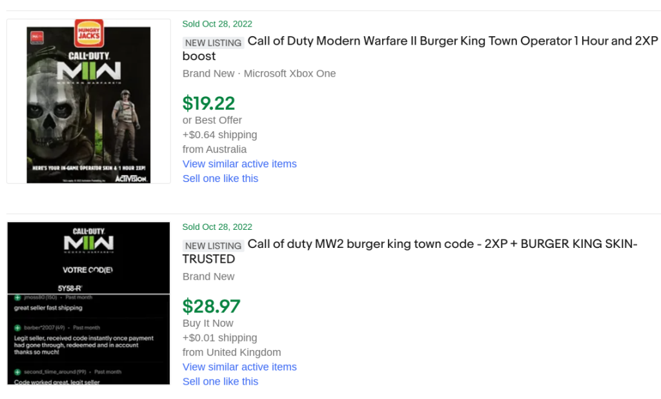The height and width of the screenshot is (399, 661).
Task: Click the from Australia location text
Action: tap(214, 148)
